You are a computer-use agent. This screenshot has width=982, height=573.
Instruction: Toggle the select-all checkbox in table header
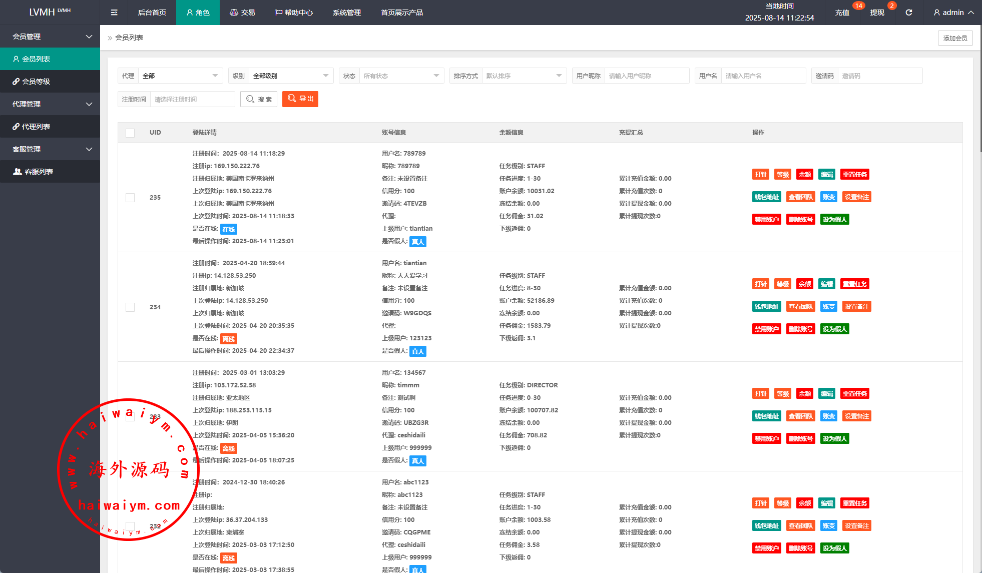click(130, 133)
